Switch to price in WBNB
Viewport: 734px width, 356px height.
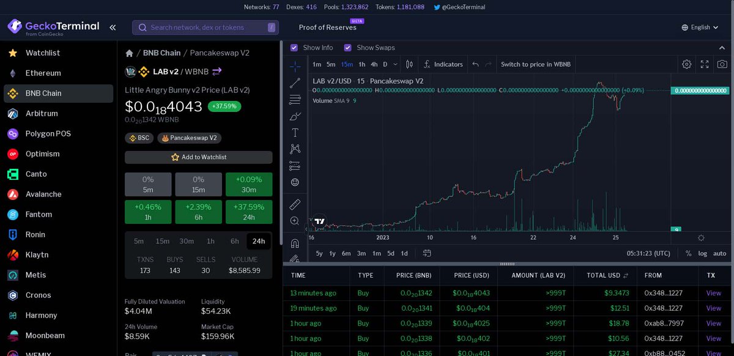pos(536,64)
